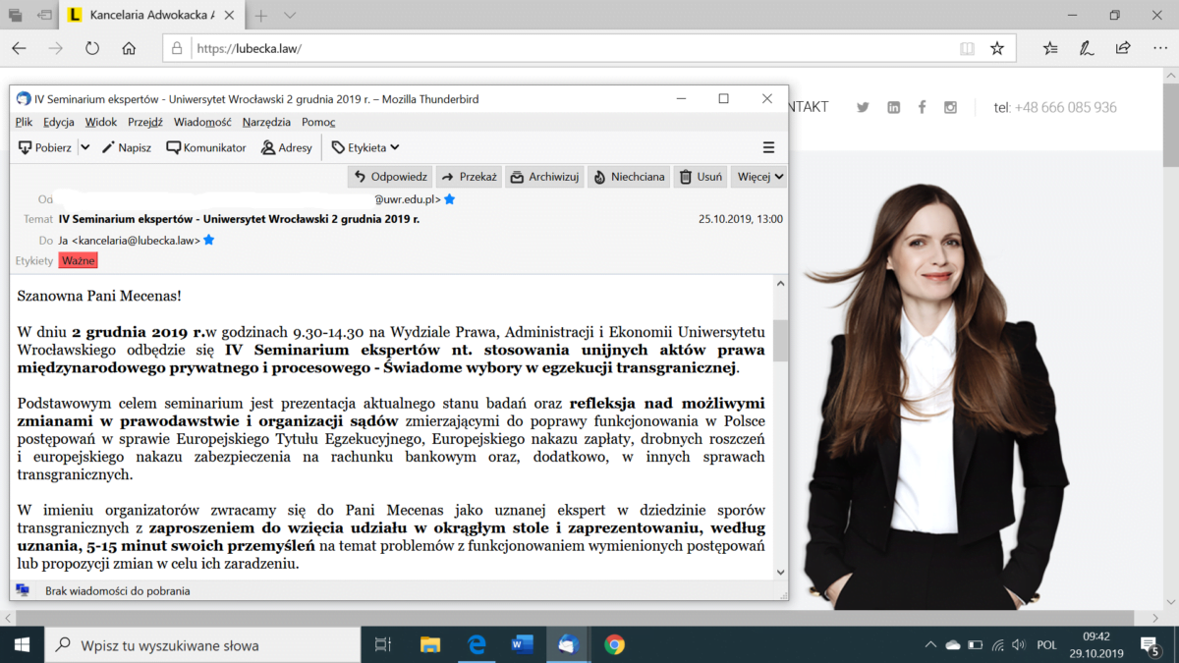Viewport: 1179px width, 663px height.
Task: Mark message as junk with Niechciana
Action: 629,177
